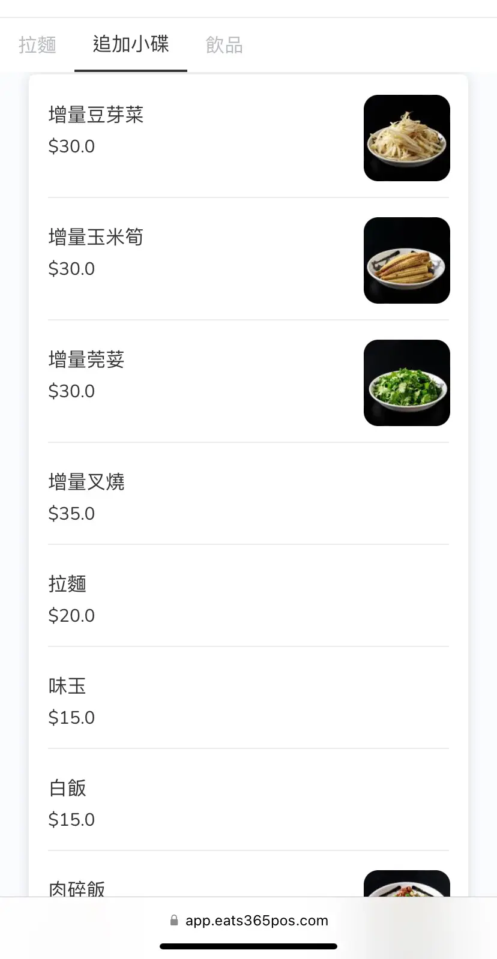497x959 pixels.
Task: Choose the 味玉 egg item
Action: [x=67, y=686]
